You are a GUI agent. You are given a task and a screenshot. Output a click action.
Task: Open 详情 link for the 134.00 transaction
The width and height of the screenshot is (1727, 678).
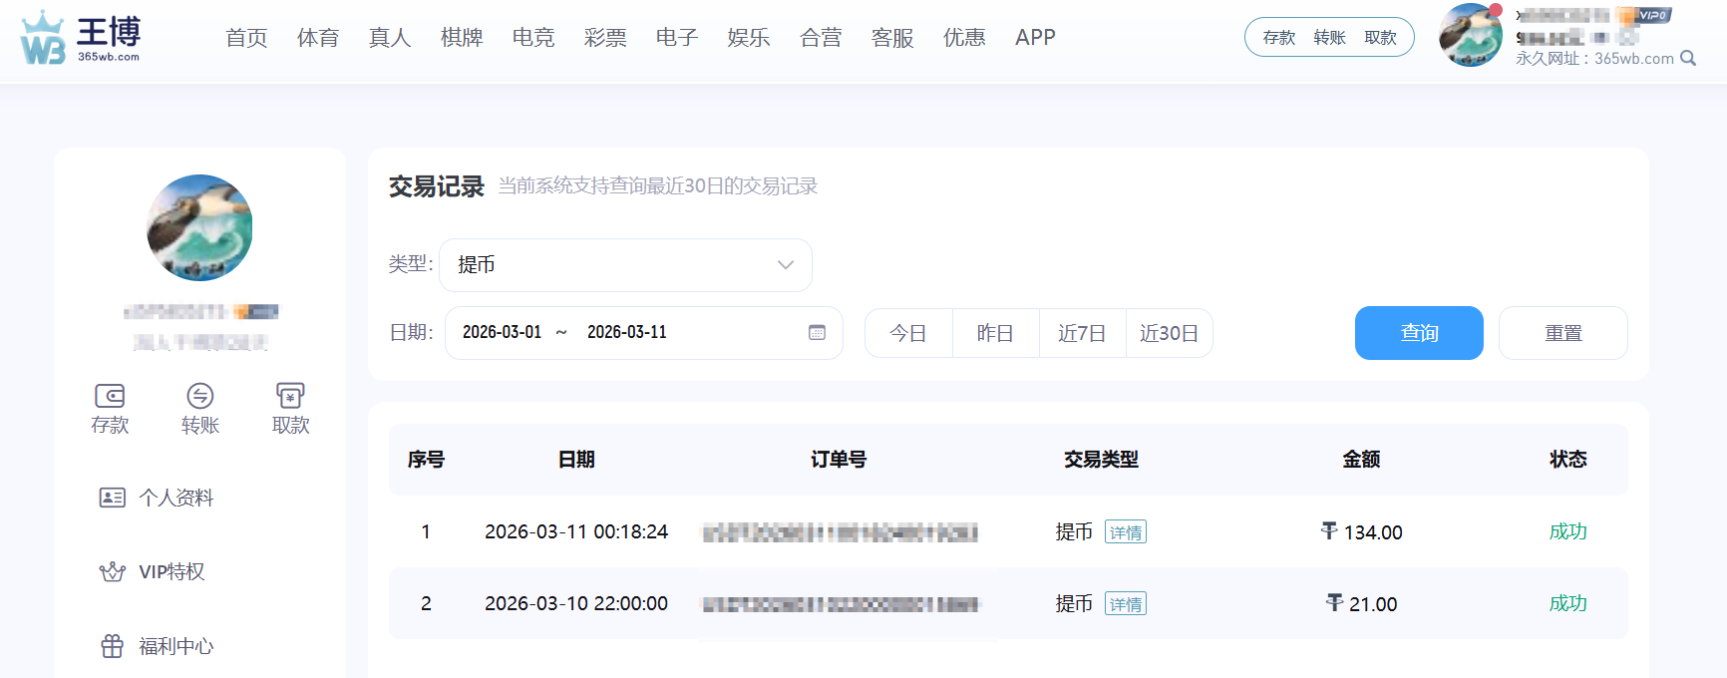(x=1126, y=532)
